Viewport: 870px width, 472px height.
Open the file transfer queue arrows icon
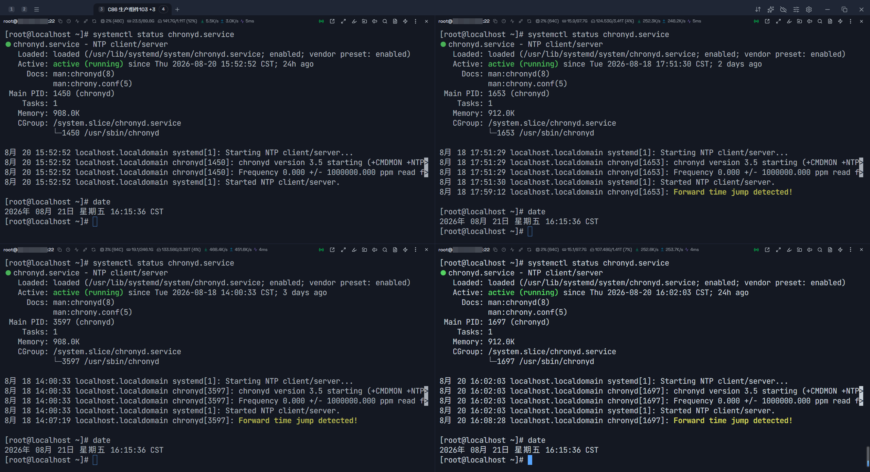[x=758, y=10]
